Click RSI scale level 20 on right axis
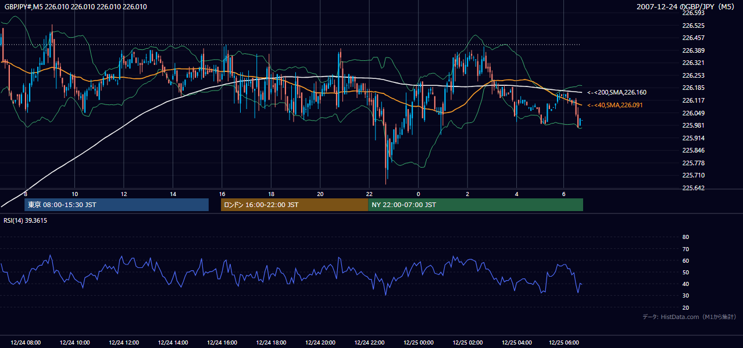 tap(685, 307)
